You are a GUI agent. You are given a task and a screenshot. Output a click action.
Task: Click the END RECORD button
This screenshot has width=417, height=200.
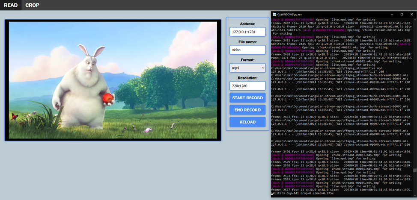click(247, 110)
